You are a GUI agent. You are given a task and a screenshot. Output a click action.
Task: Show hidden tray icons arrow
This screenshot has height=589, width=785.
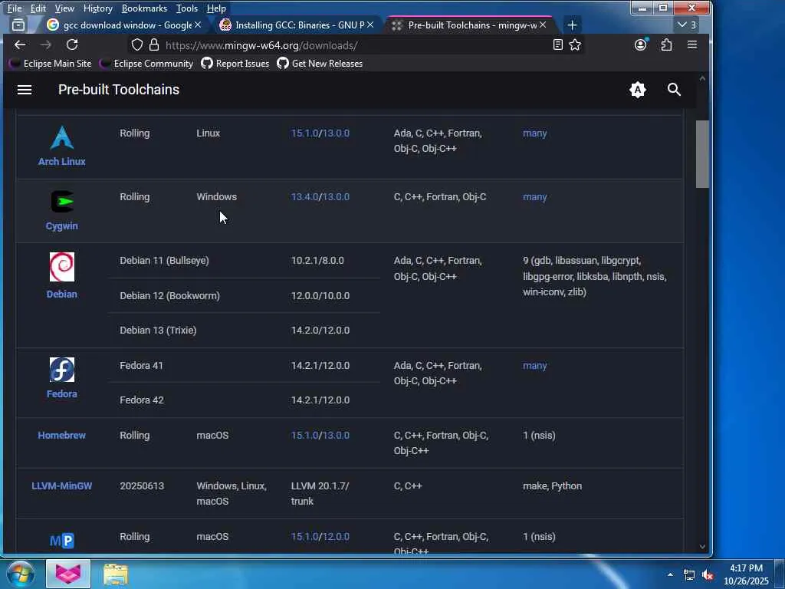[670, 574]
